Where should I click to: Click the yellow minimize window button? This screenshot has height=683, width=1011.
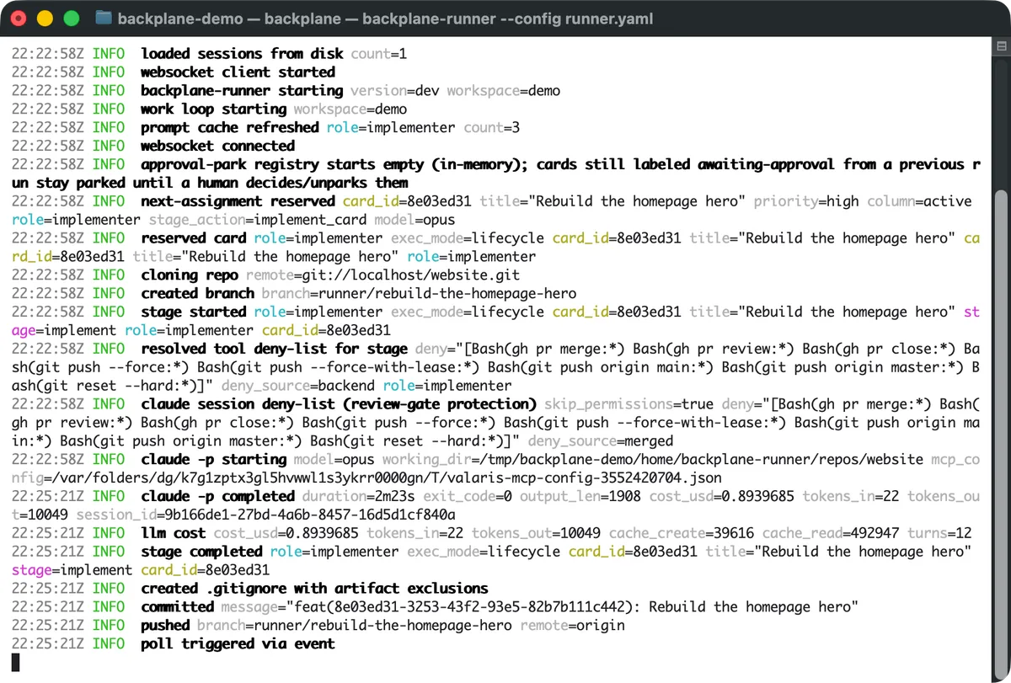45,18
